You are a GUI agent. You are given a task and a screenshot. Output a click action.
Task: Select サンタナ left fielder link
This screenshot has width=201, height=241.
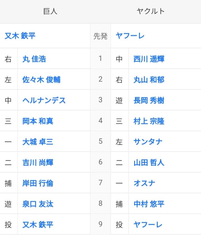[148, 142]
